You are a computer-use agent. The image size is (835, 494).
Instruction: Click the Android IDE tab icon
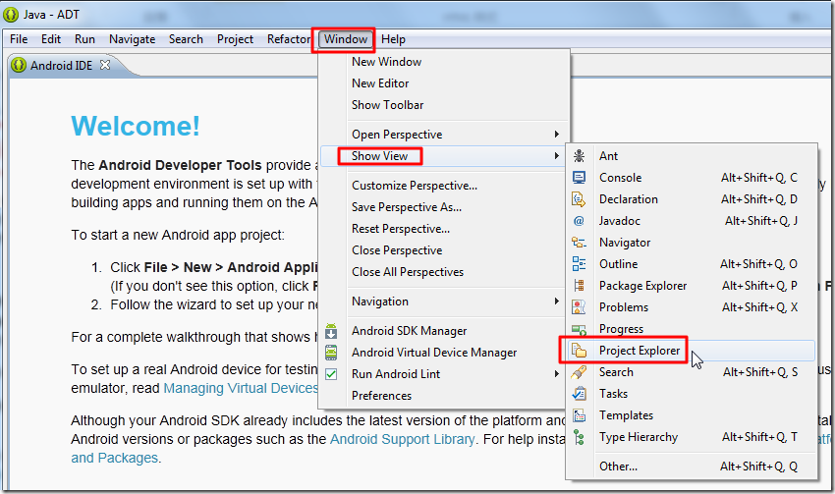click(x=19, y=66)
